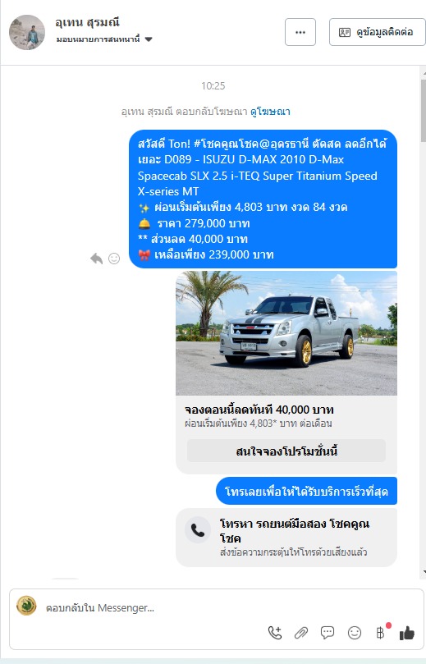The height and width of the screenshot is (664, 426).
Task: Click the phone call-plus icon in composer
Action: pyautogui.click(x=275, y=633)
